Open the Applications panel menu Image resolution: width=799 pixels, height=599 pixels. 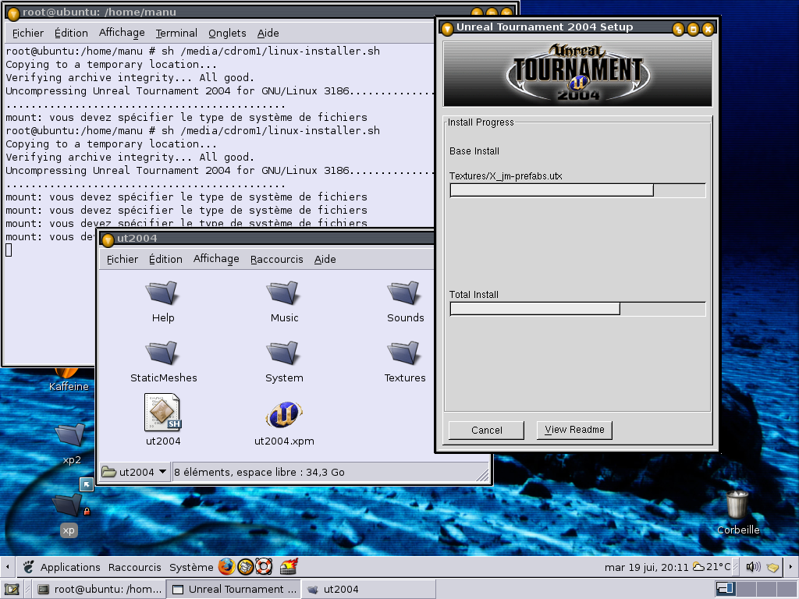tap(70, 567)
